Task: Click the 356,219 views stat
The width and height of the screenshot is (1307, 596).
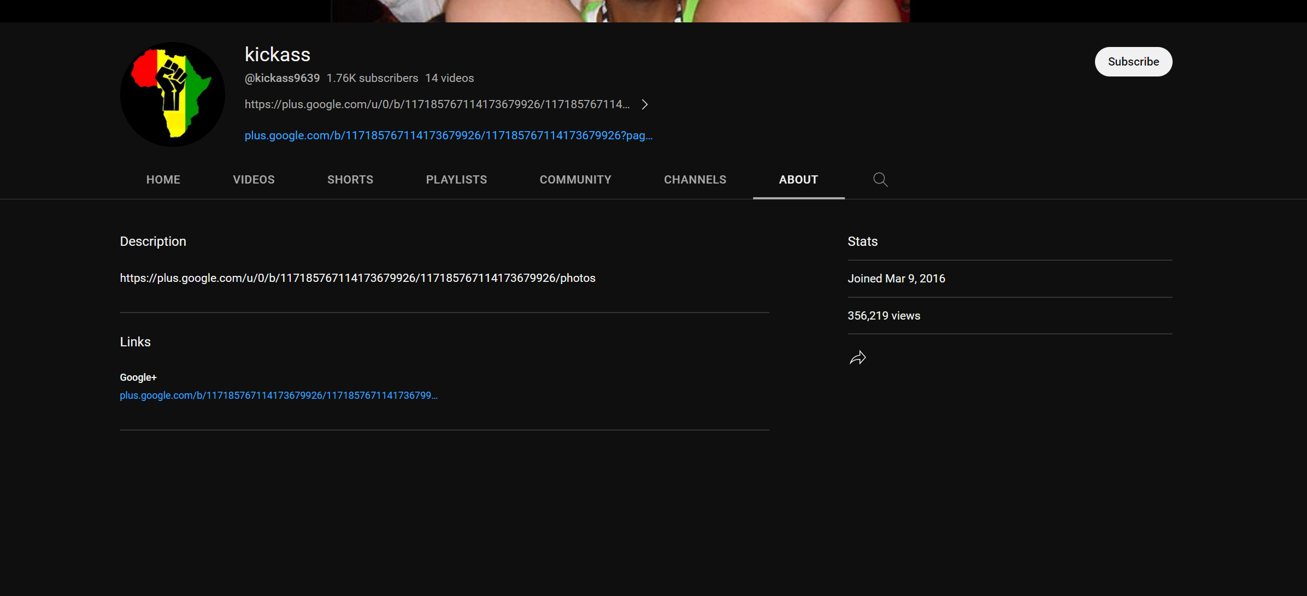Action: coord(884,316)
